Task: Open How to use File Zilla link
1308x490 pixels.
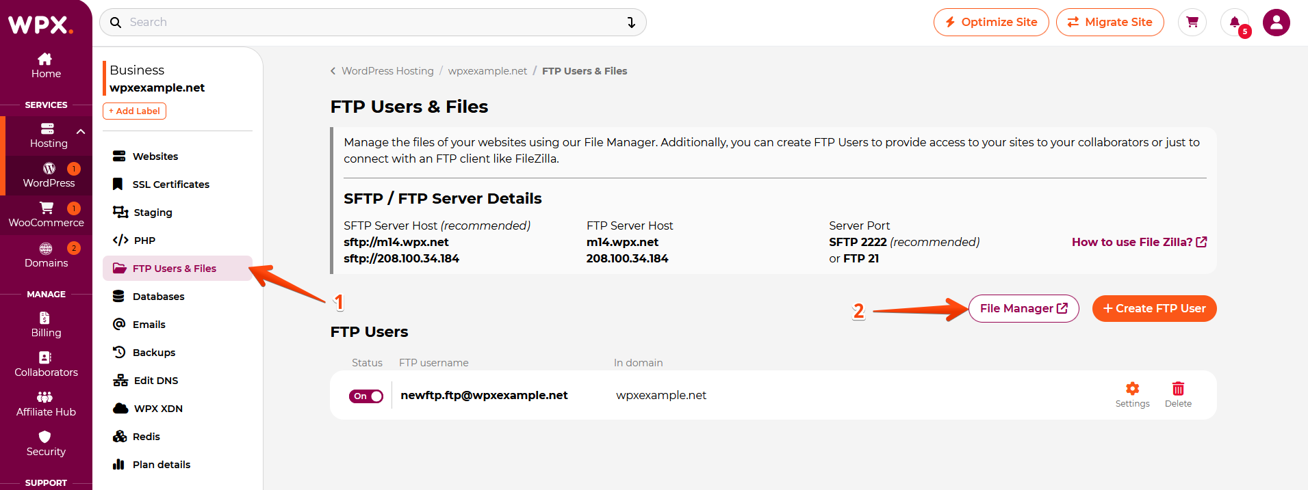Action: pyautogui.click(x=1139, y=242)
